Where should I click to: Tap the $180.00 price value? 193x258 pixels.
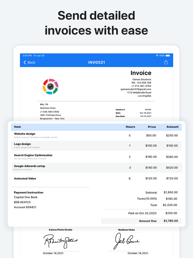[x=151, y=157]
